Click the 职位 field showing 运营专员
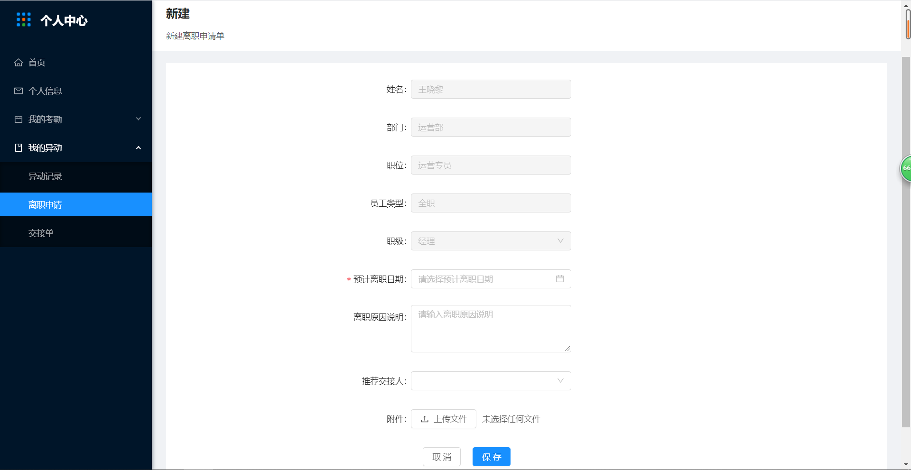911x470 pixels. coord(491,165)
